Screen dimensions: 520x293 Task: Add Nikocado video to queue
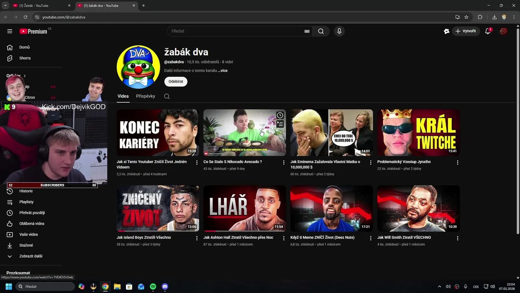click(280, 124)
